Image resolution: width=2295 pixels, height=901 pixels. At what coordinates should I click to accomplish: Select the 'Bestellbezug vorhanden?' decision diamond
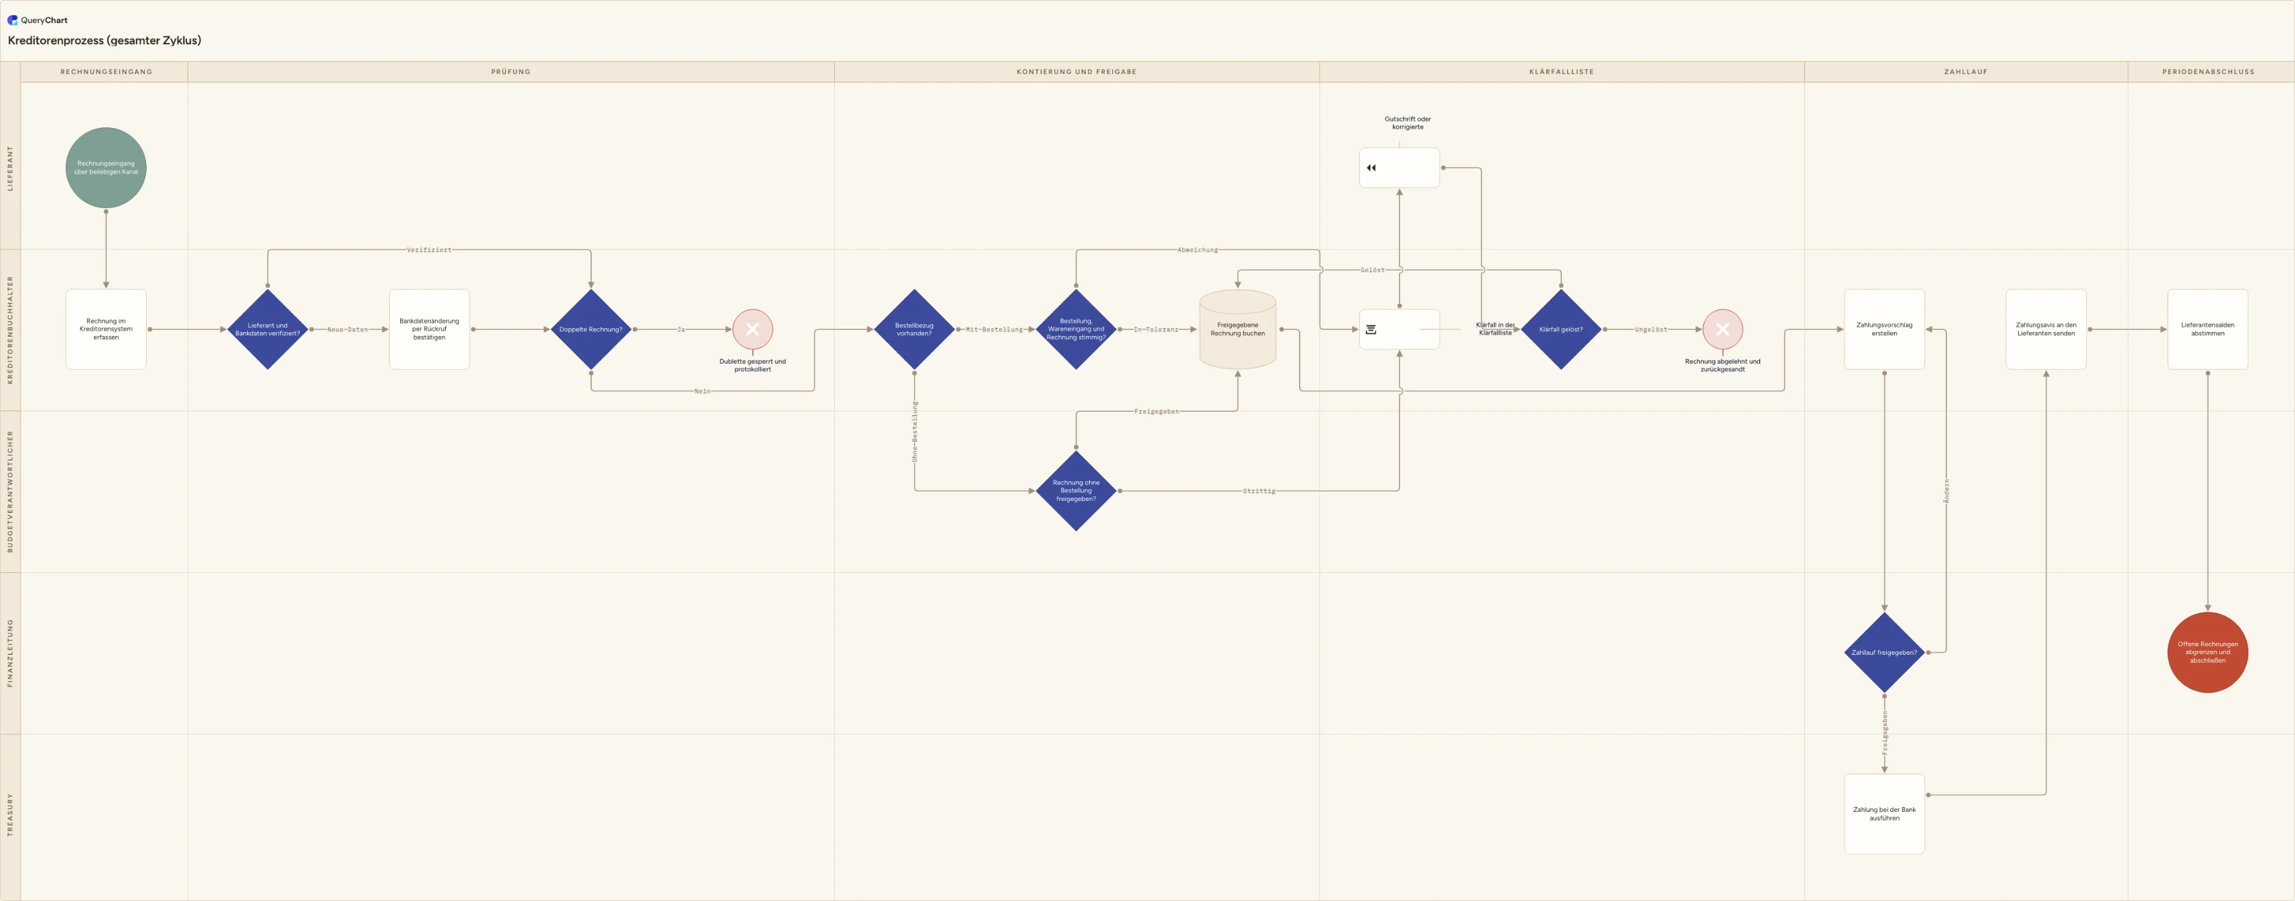point(914,329)
